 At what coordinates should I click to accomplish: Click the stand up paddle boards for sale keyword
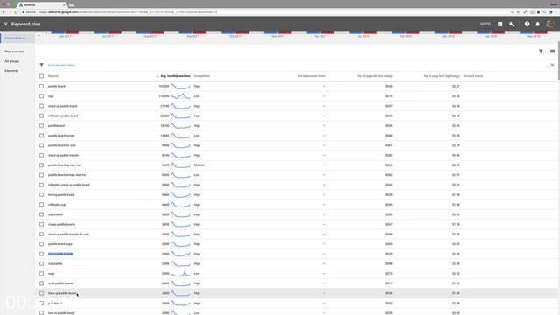pyautogui.click(x=68, y=234)
